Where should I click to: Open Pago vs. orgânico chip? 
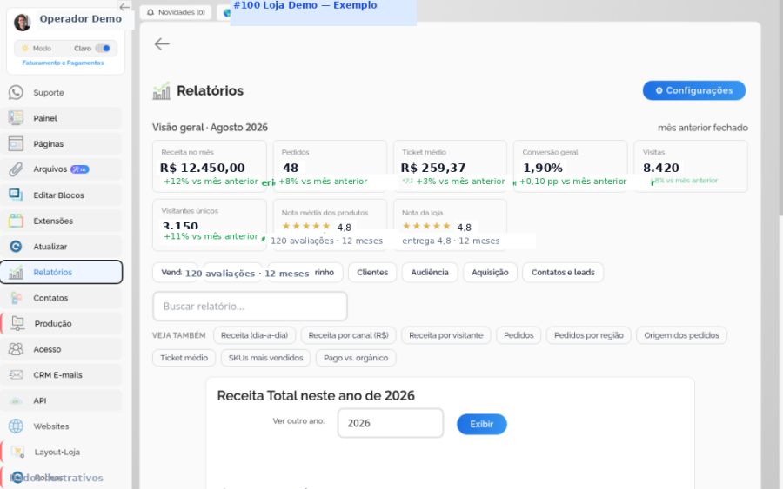coord(356,358)
